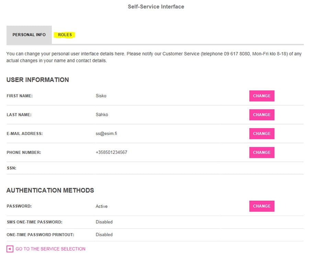The image size is (309, 254).
Task: Click the User Information section heading
Action: click(x=38, y=80)
